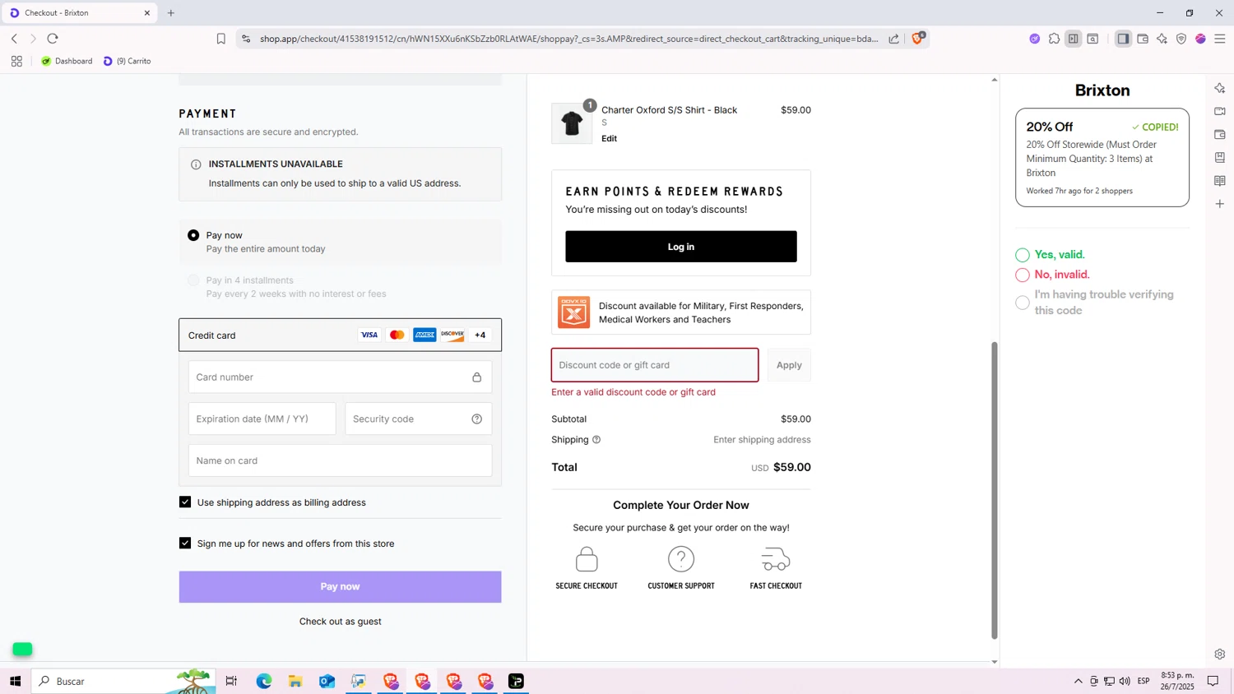Screen dimensions: 1234x694
Task: Select Pay in 4 installments radio
Action: (193, 280)
